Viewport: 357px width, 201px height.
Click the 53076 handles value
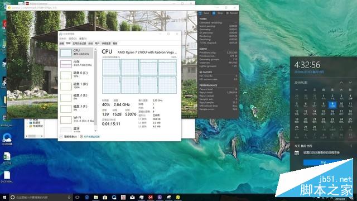(x=131, y=114)
